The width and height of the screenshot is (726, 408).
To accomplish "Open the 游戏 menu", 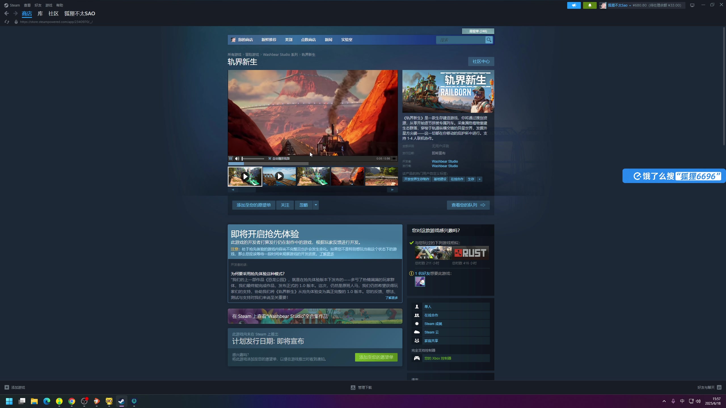I will pos(49,5).
